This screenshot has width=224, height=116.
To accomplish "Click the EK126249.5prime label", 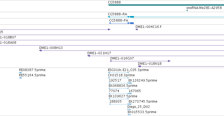I will pyautogui.click(x=143, y=80).
